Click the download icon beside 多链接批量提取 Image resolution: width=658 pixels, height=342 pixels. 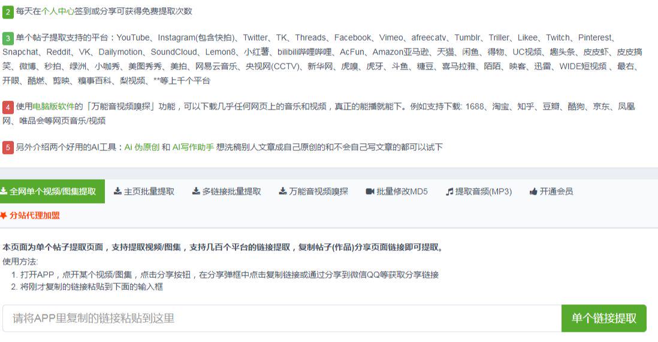point(196,191)
